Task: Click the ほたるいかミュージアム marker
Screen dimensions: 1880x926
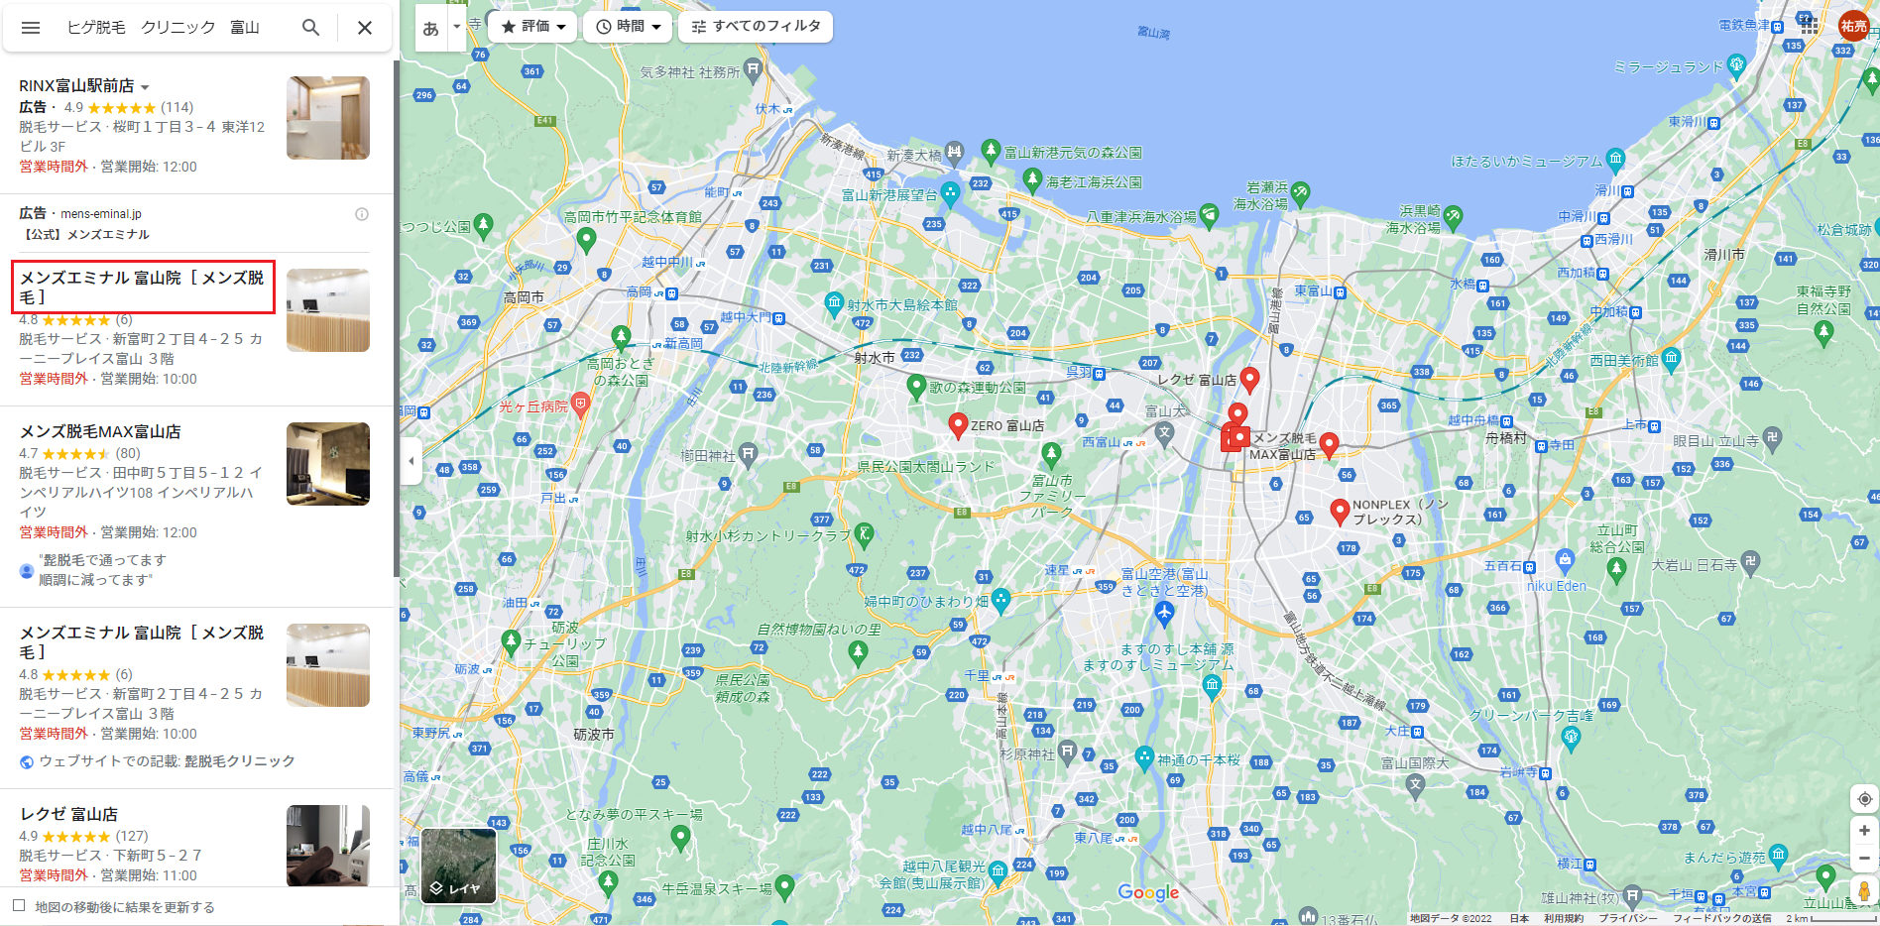Action: coord(1616,159)
